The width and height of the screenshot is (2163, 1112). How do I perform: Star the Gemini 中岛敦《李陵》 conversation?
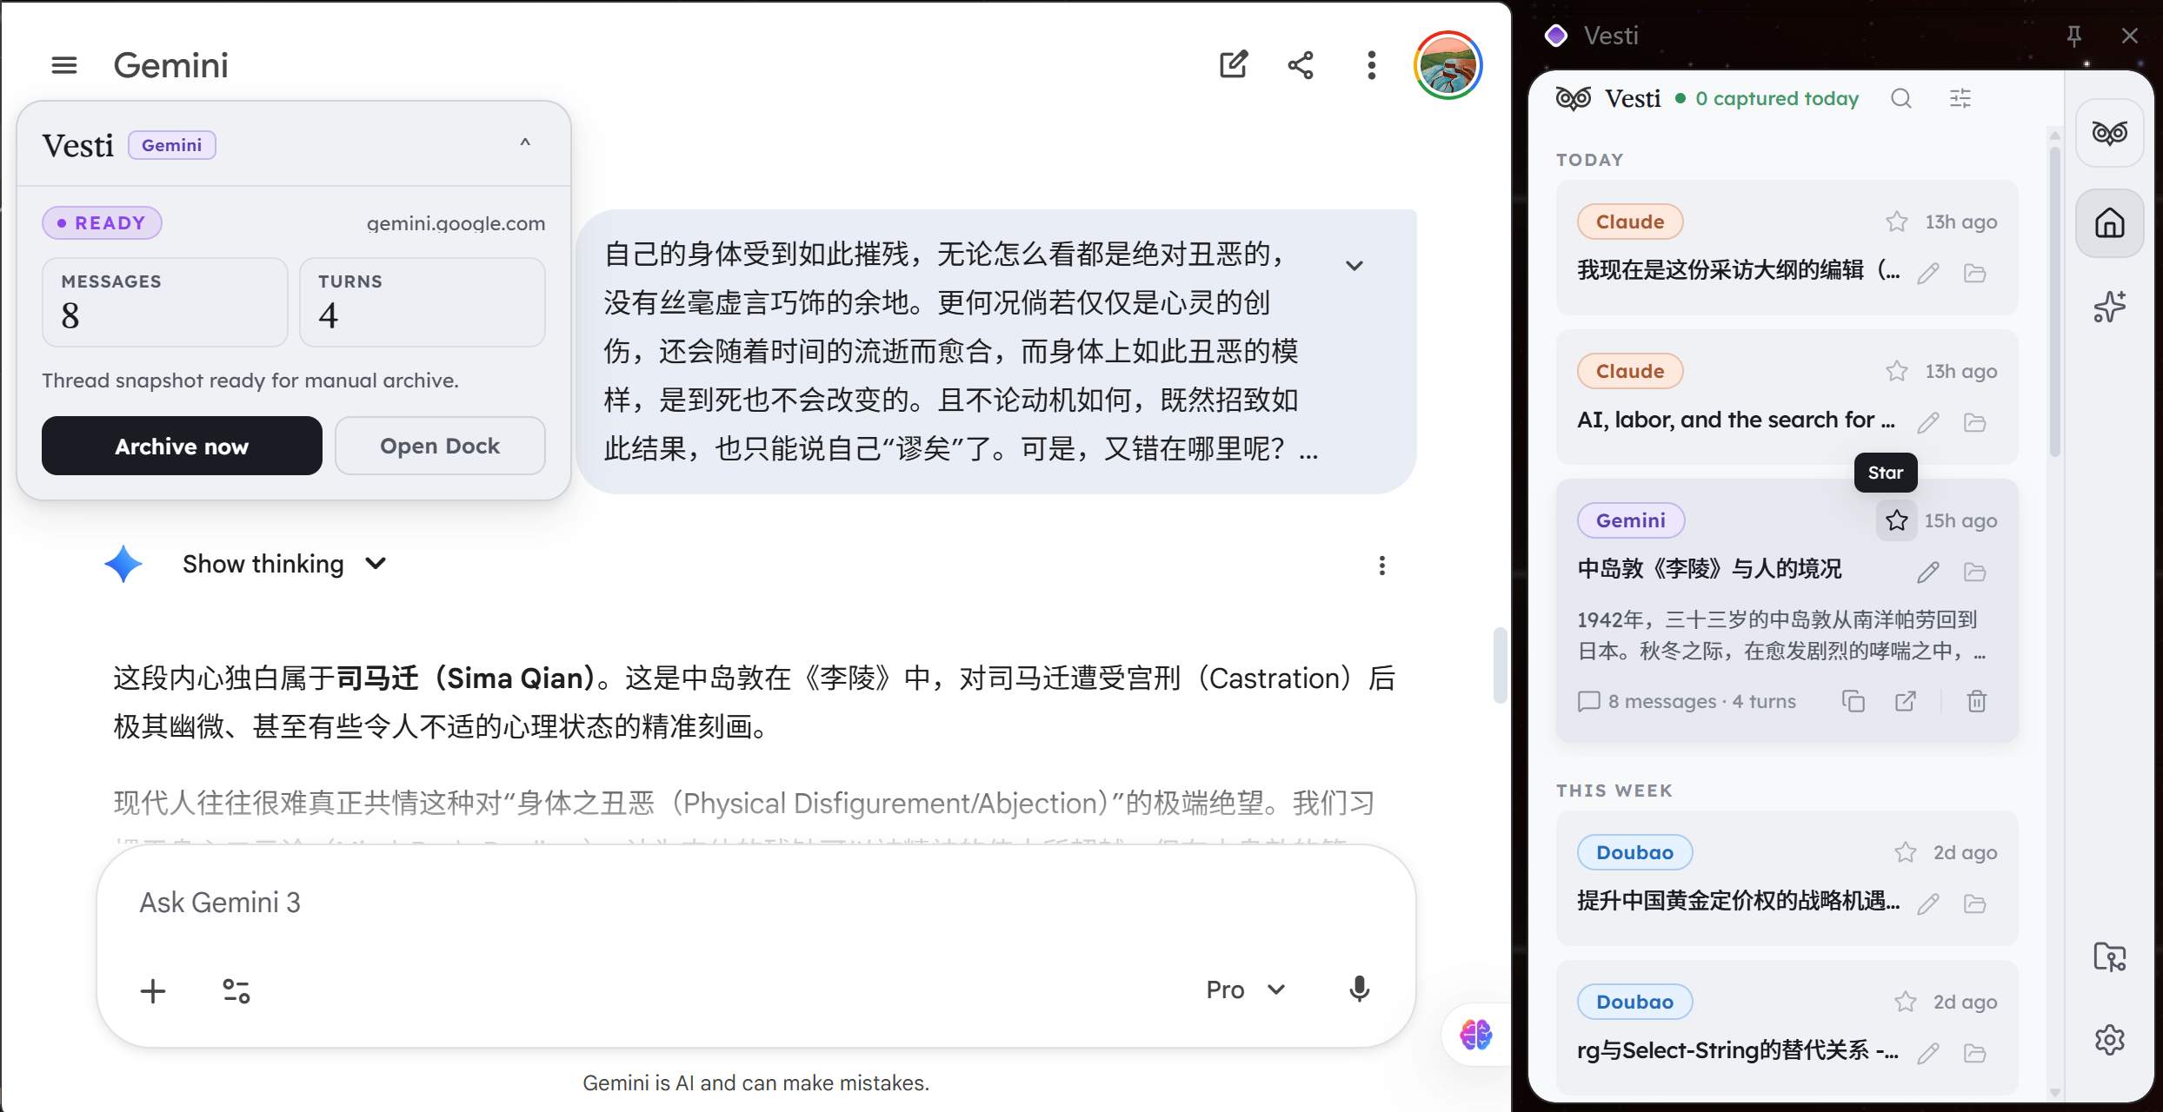tap(1897, 520)
